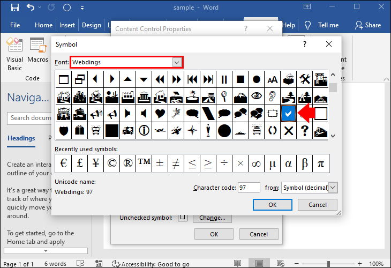Click the Character code input field
Viewport: 391px width, 268px height.
tap(249, 188)
